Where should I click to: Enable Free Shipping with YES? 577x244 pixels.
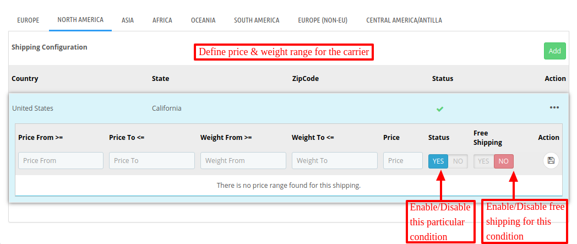[x=483, y=161]
